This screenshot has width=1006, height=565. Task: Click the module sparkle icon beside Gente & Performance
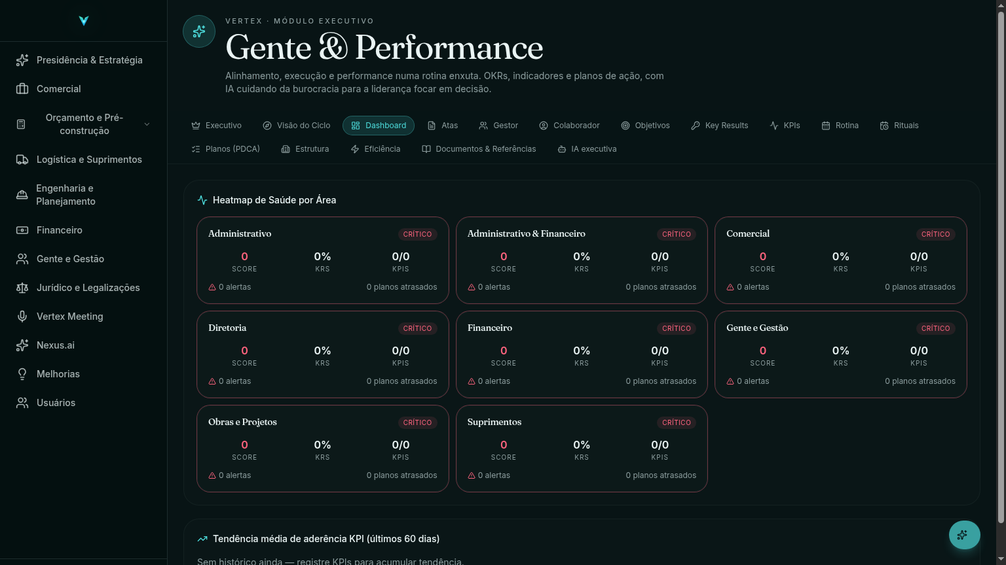pos(199,31)
